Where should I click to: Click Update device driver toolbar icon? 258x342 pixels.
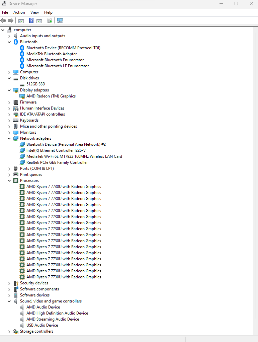click(50, 21)
